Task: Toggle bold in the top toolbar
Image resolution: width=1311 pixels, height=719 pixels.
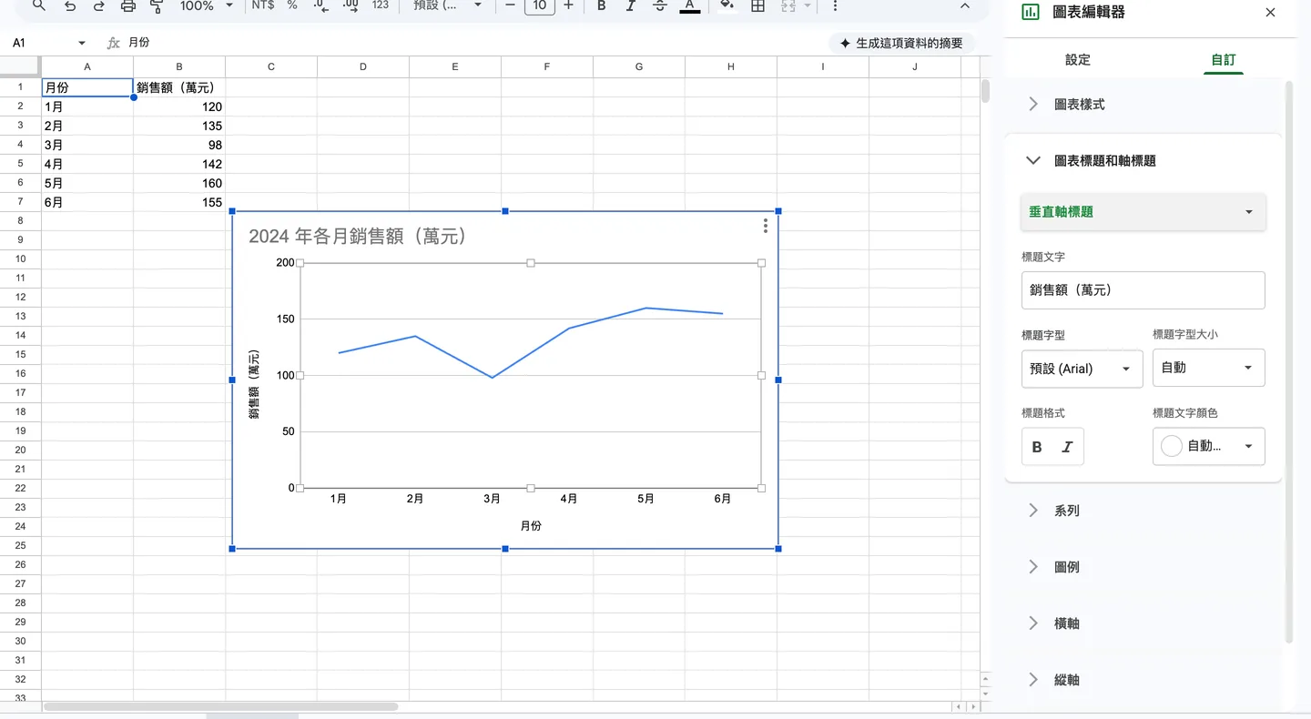Action: click(x=602, y=6)
